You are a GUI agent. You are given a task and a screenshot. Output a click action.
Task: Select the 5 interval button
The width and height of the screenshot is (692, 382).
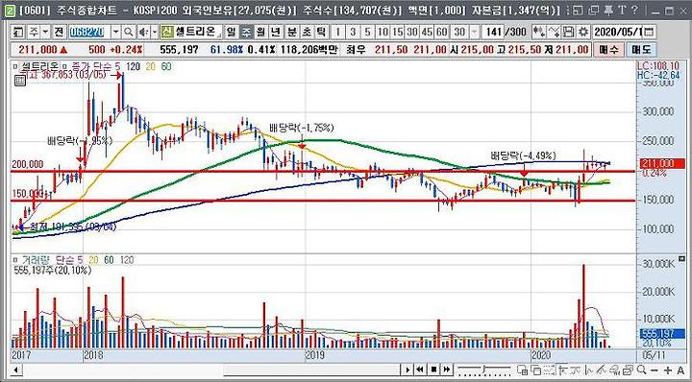[368, 32]
